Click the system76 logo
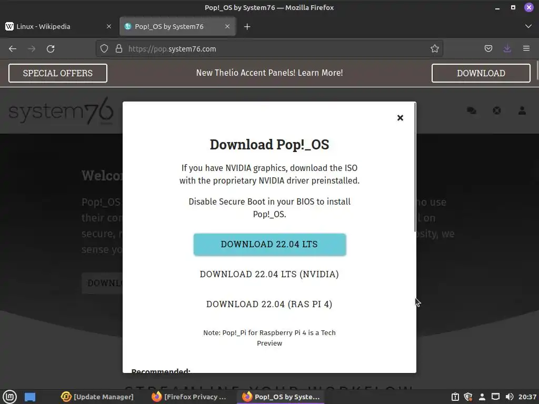 61,110
